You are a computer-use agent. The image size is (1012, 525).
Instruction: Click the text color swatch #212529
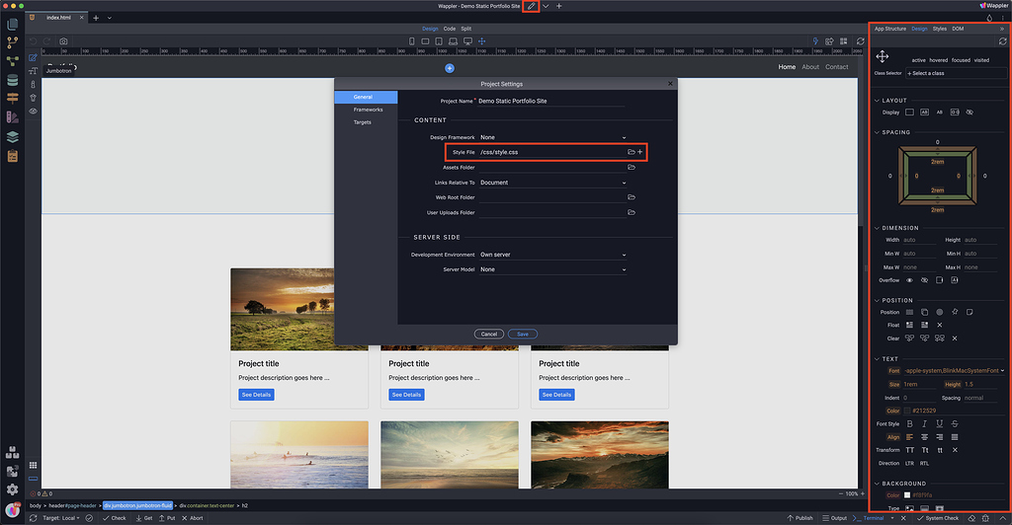[907, 411]
